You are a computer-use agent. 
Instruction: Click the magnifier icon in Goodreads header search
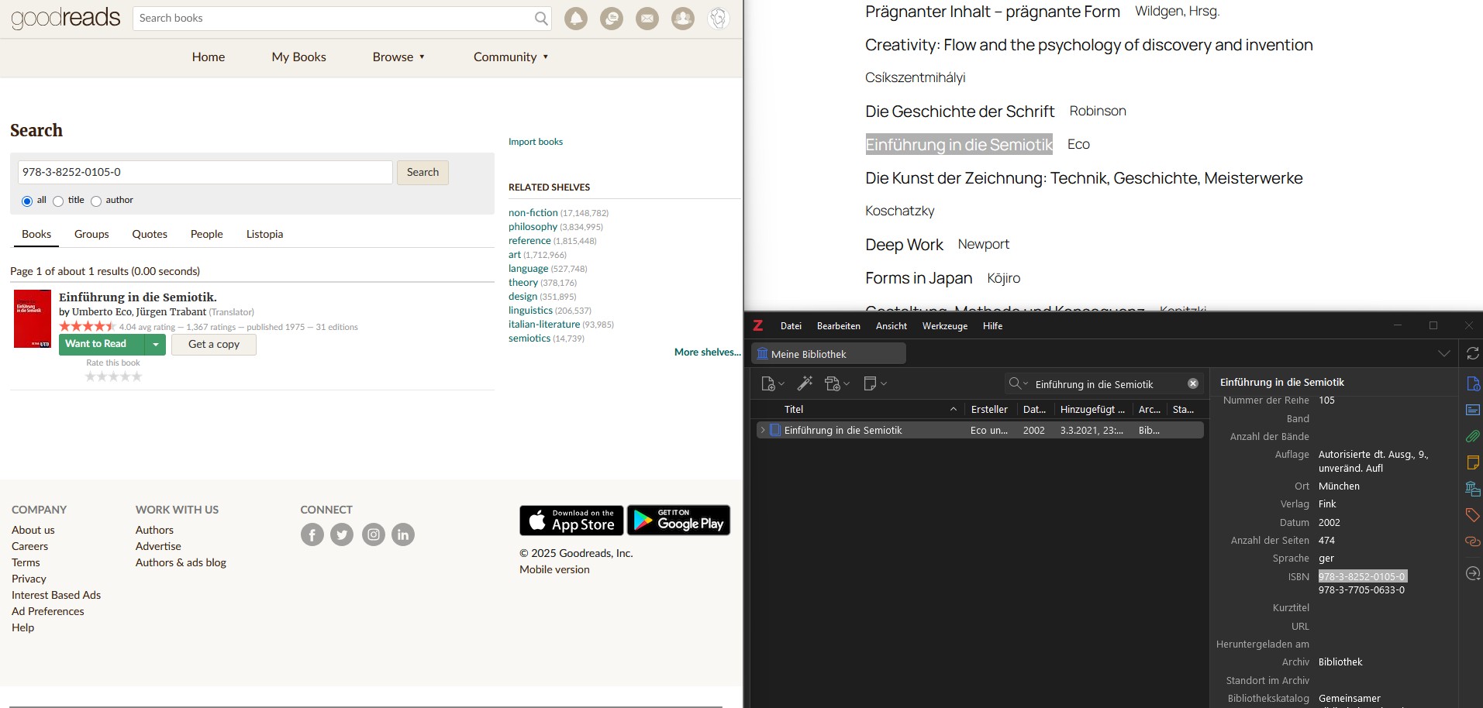tap(541, 19)
